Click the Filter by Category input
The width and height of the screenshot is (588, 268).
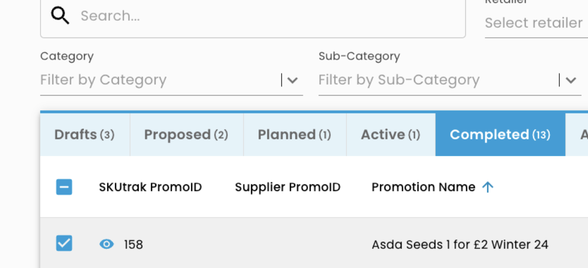158,80
